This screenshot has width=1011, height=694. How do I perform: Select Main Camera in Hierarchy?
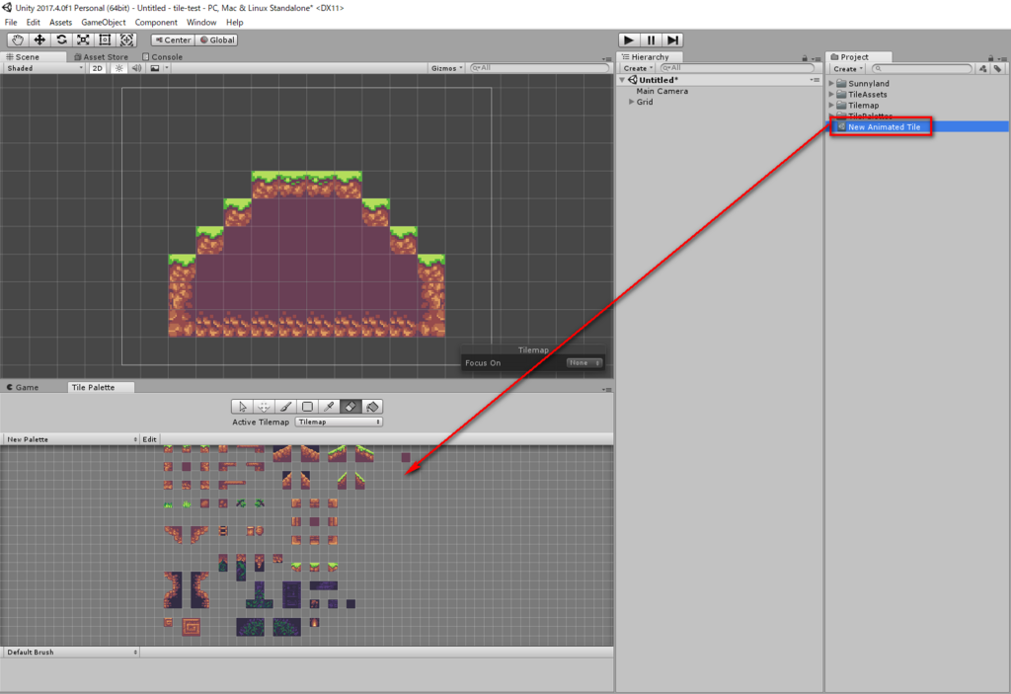662,91
